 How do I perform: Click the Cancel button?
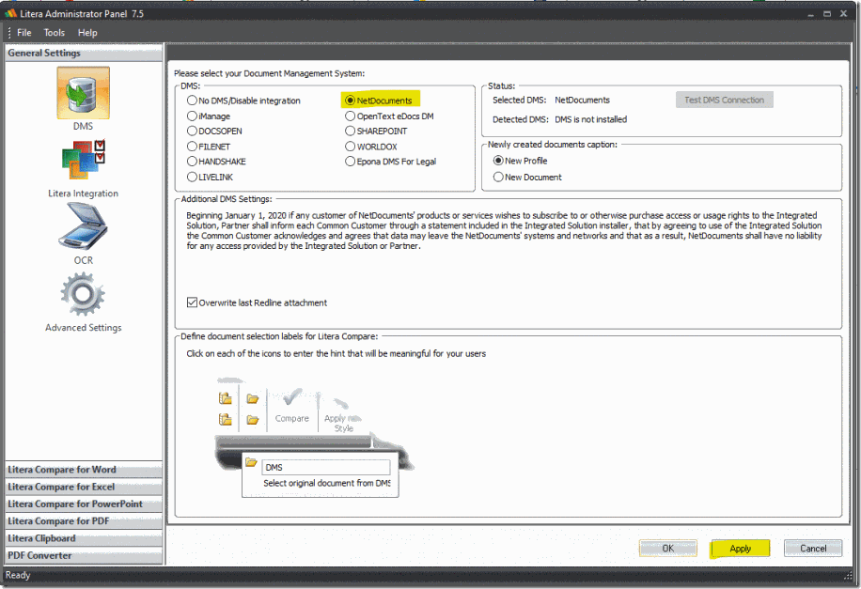point(813,548)
